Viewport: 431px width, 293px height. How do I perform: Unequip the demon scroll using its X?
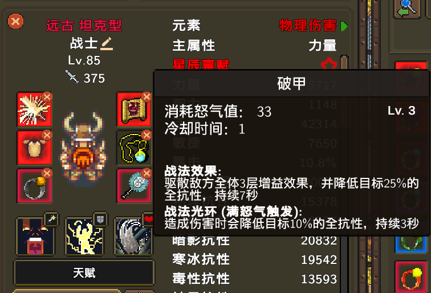[x=146, y=97]
